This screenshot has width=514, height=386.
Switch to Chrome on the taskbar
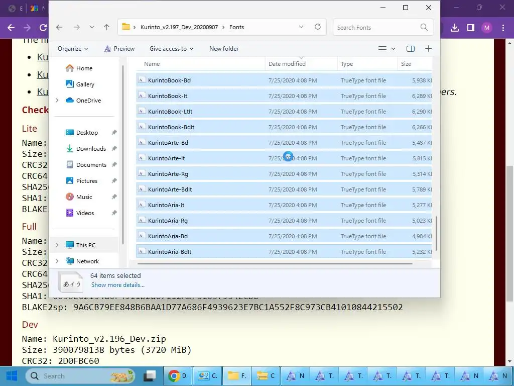pos(178,376)
